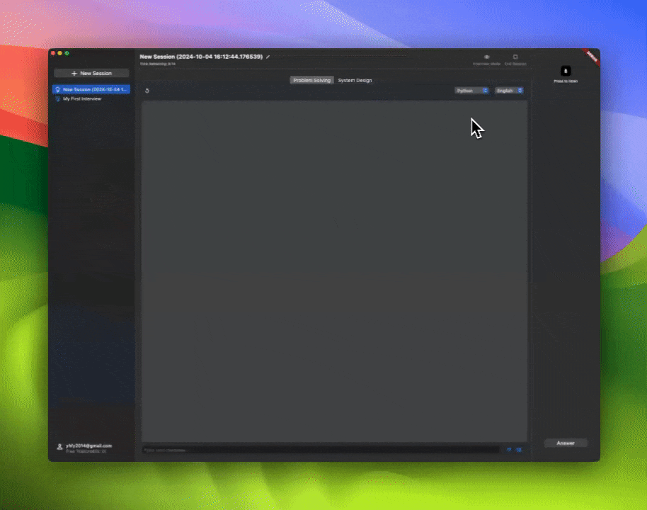Click the Interview Mode eye icon

tap(486, 57)
